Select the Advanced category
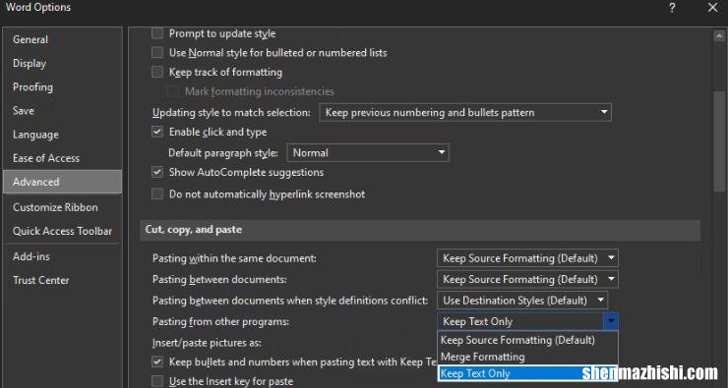 tap(62, 182)
